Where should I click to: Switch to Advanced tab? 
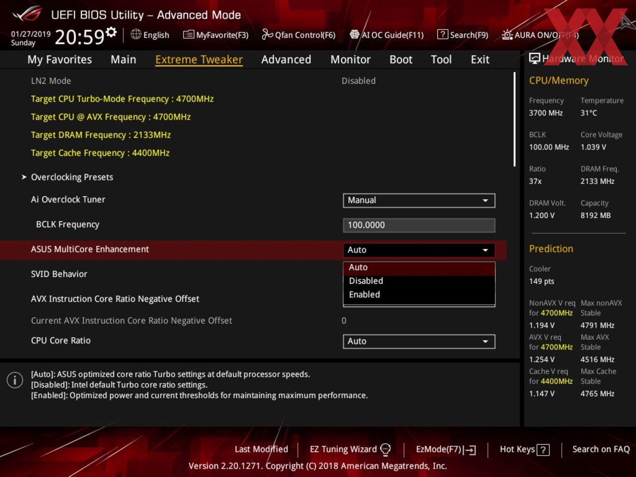(x=286, y=59)
